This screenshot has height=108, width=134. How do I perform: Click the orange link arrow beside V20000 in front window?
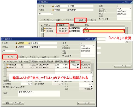point(16,43)
